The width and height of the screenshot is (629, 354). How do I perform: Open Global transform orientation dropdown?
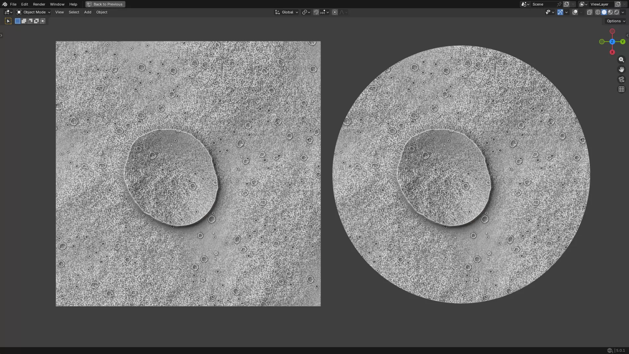pos(287,12)
